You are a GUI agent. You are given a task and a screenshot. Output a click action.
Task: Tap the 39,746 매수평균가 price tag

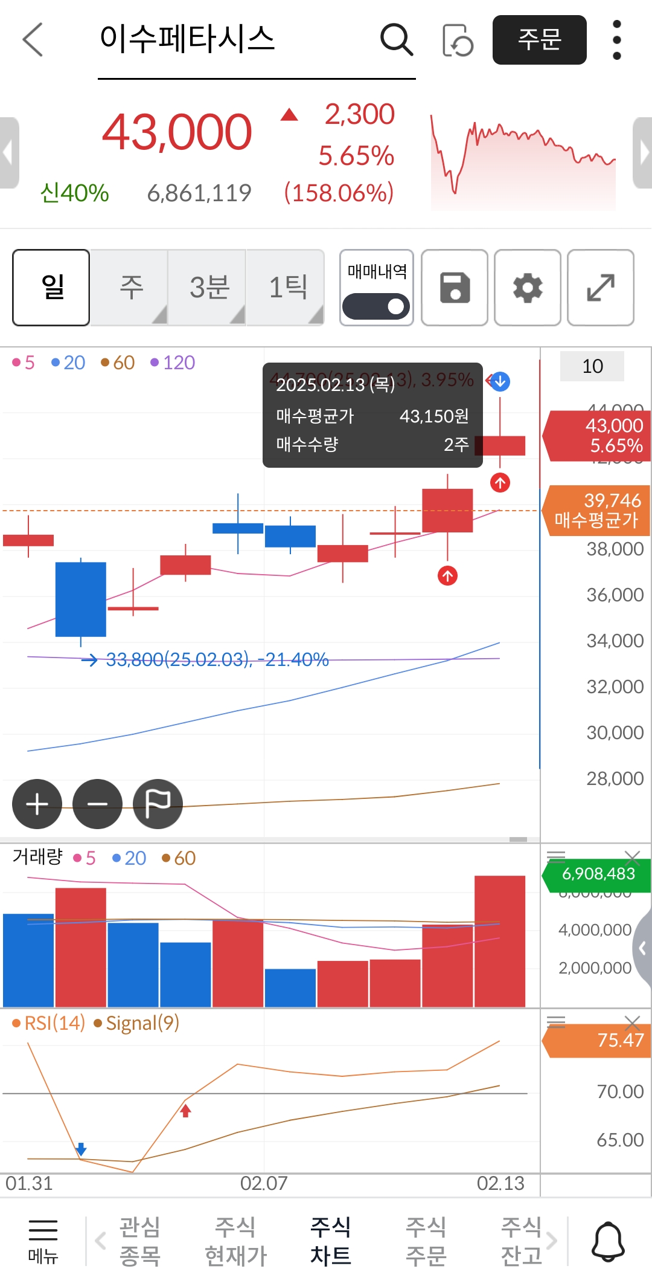point(596,510)
